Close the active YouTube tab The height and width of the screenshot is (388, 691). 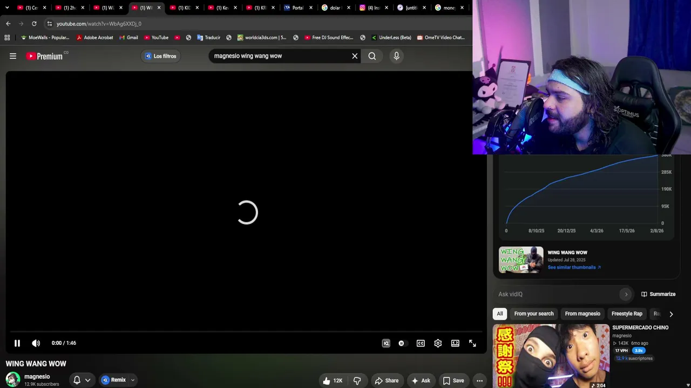159,8
